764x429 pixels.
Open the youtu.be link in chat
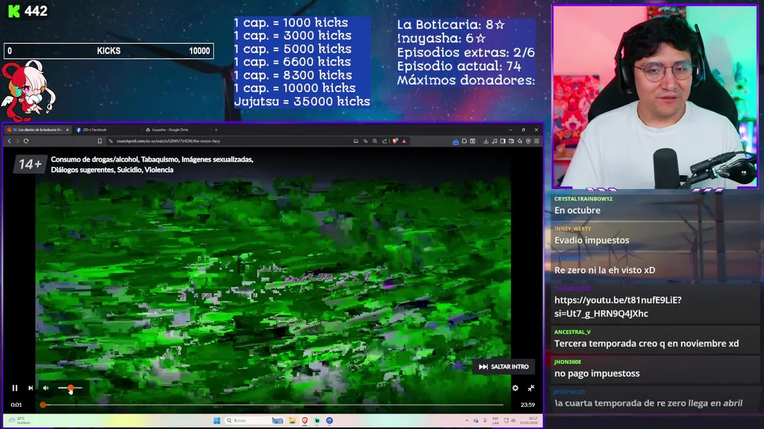(618, 307)
